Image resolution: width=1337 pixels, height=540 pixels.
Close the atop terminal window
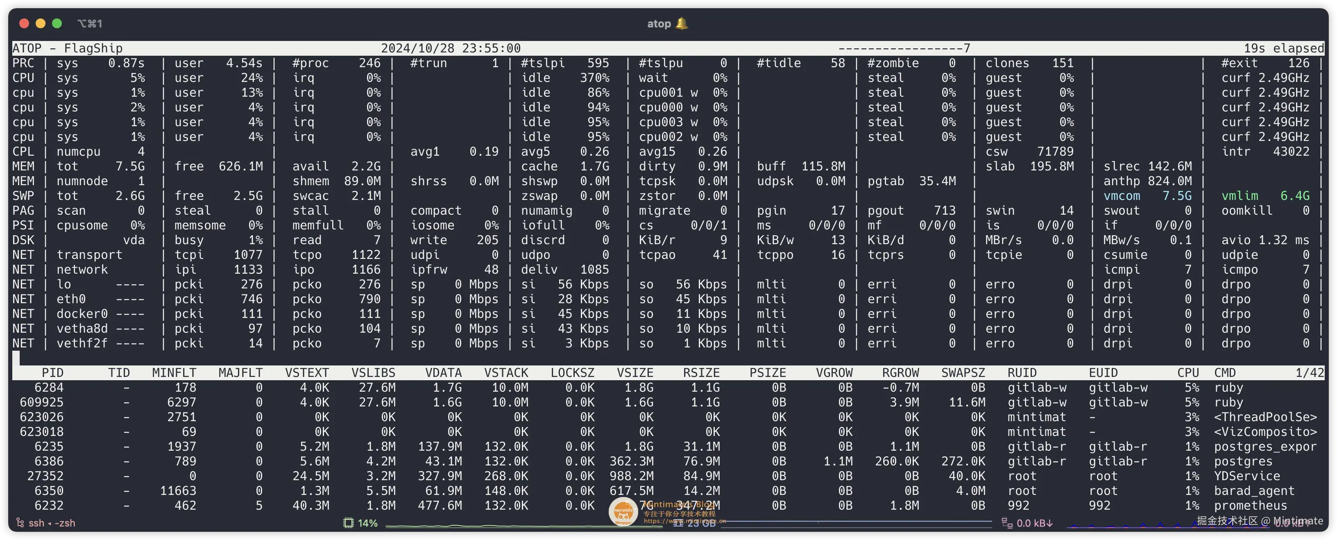(24, 23)
